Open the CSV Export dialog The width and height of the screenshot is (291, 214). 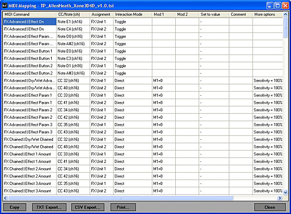(x=87, y=207)
